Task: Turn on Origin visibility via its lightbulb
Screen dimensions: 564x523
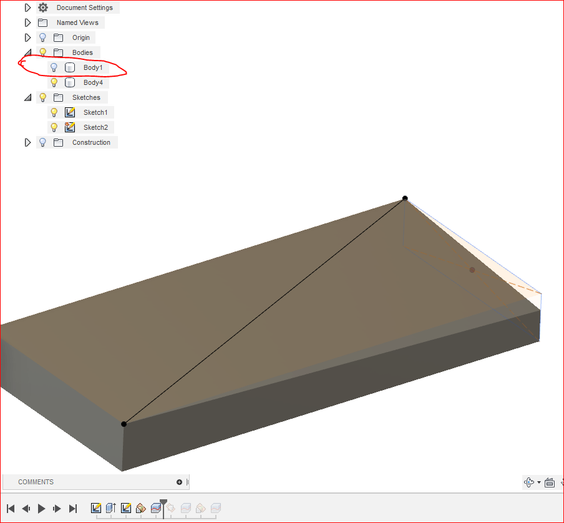Action: click(42, 37)
